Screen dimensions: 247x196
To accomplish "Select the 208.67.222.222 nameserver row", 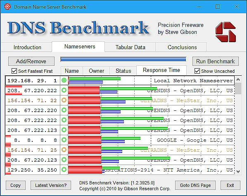I will [x=120, y=120].
